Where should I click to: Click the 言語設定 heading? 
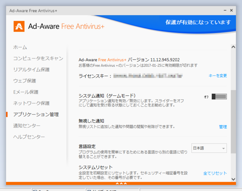click(x=87, y=146)
